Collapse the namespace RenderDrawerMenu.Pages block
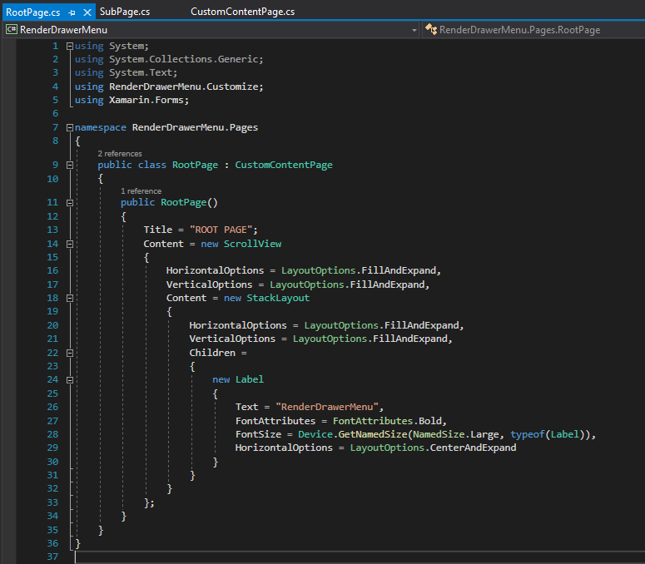645x564 pixels. pos(70,128)
